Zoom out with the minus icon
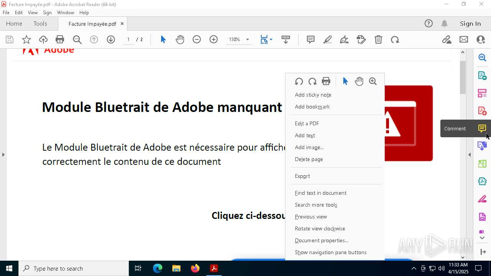The height and width of the screenshot is (276, 491). [197, 39]
